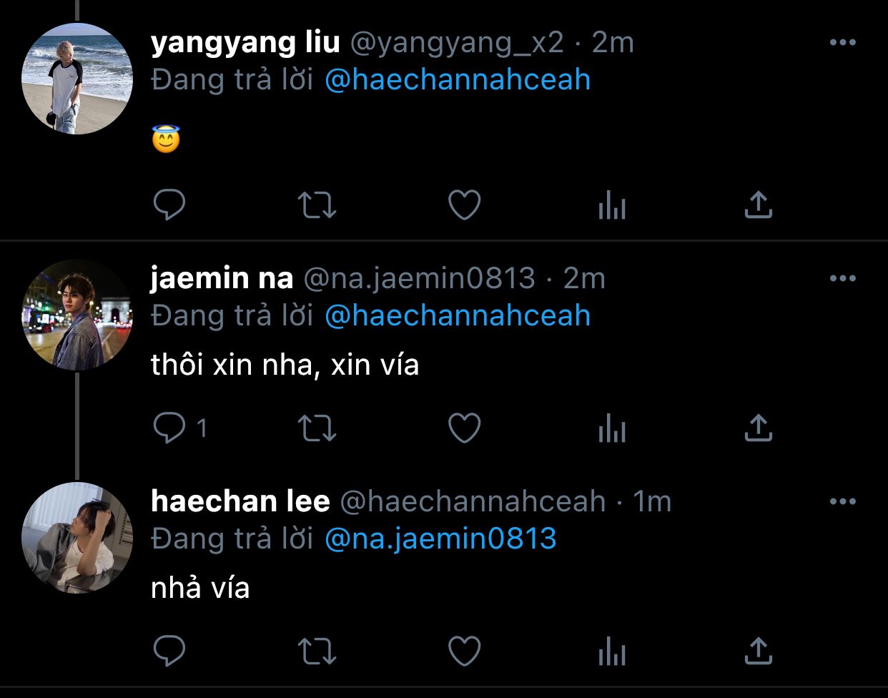Reply to yangyang liu's emoji tweet
888x698 pixels.
169,205
